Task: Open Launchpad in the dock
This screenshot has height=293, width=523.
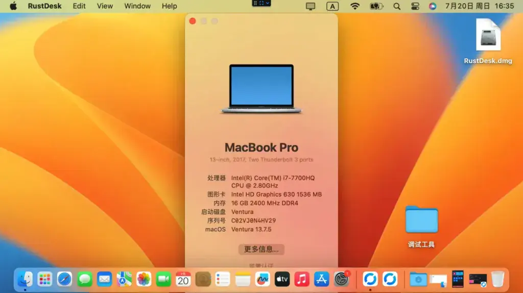Action: coord(45,279)
